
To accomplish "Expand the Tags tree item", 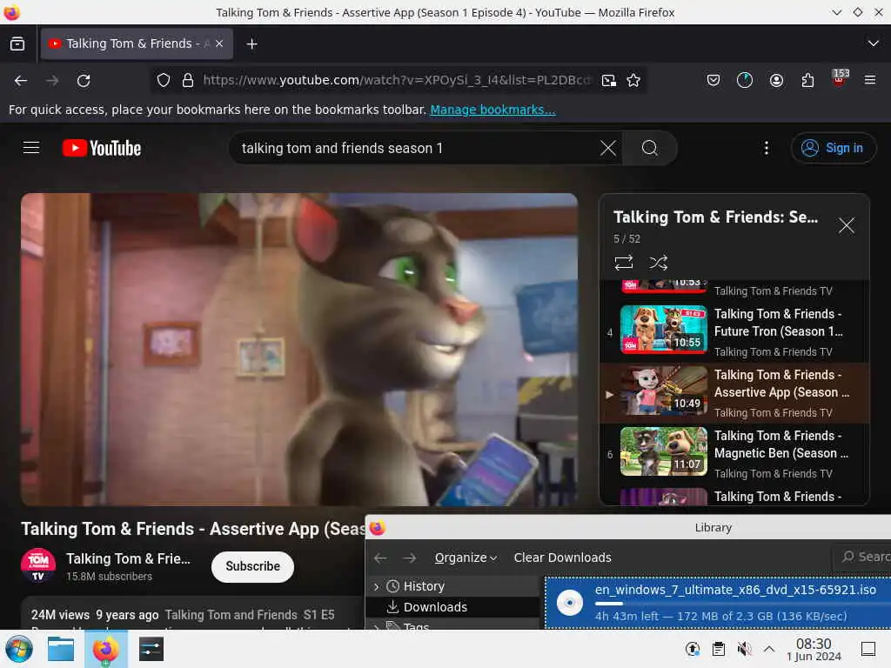I will (377, 627).
